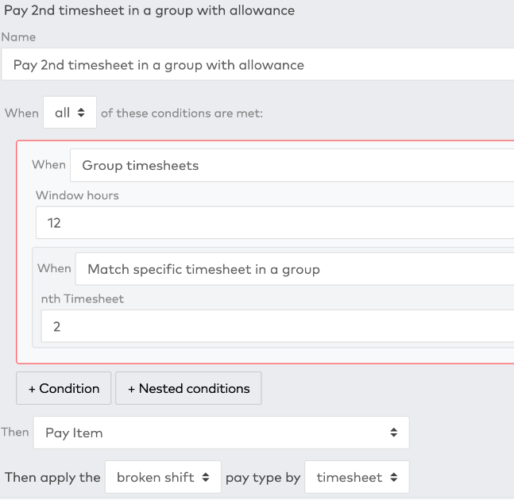Focus the rule Name text field
The width and height of the screenshot is (514, 500).
pos(258,64)
